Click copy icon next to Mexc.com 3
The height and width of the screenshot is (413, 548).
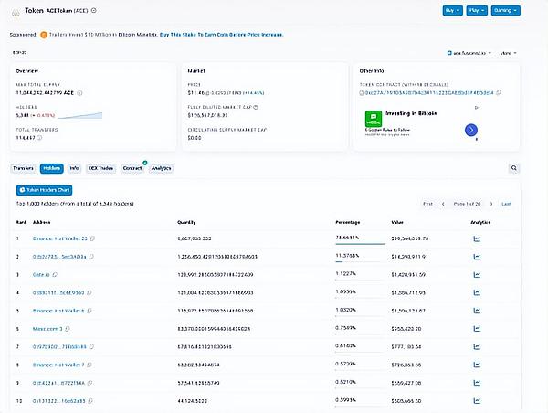point(66,327)
